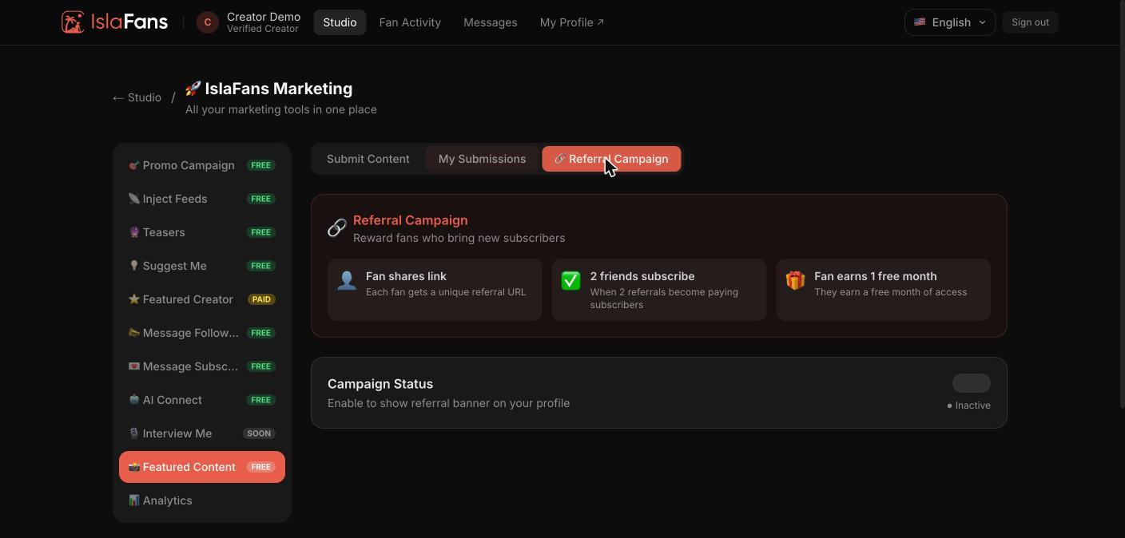Click the lightbulb icon beside Suggest Me
This screenshot has height=538, width=1125.
133,266
